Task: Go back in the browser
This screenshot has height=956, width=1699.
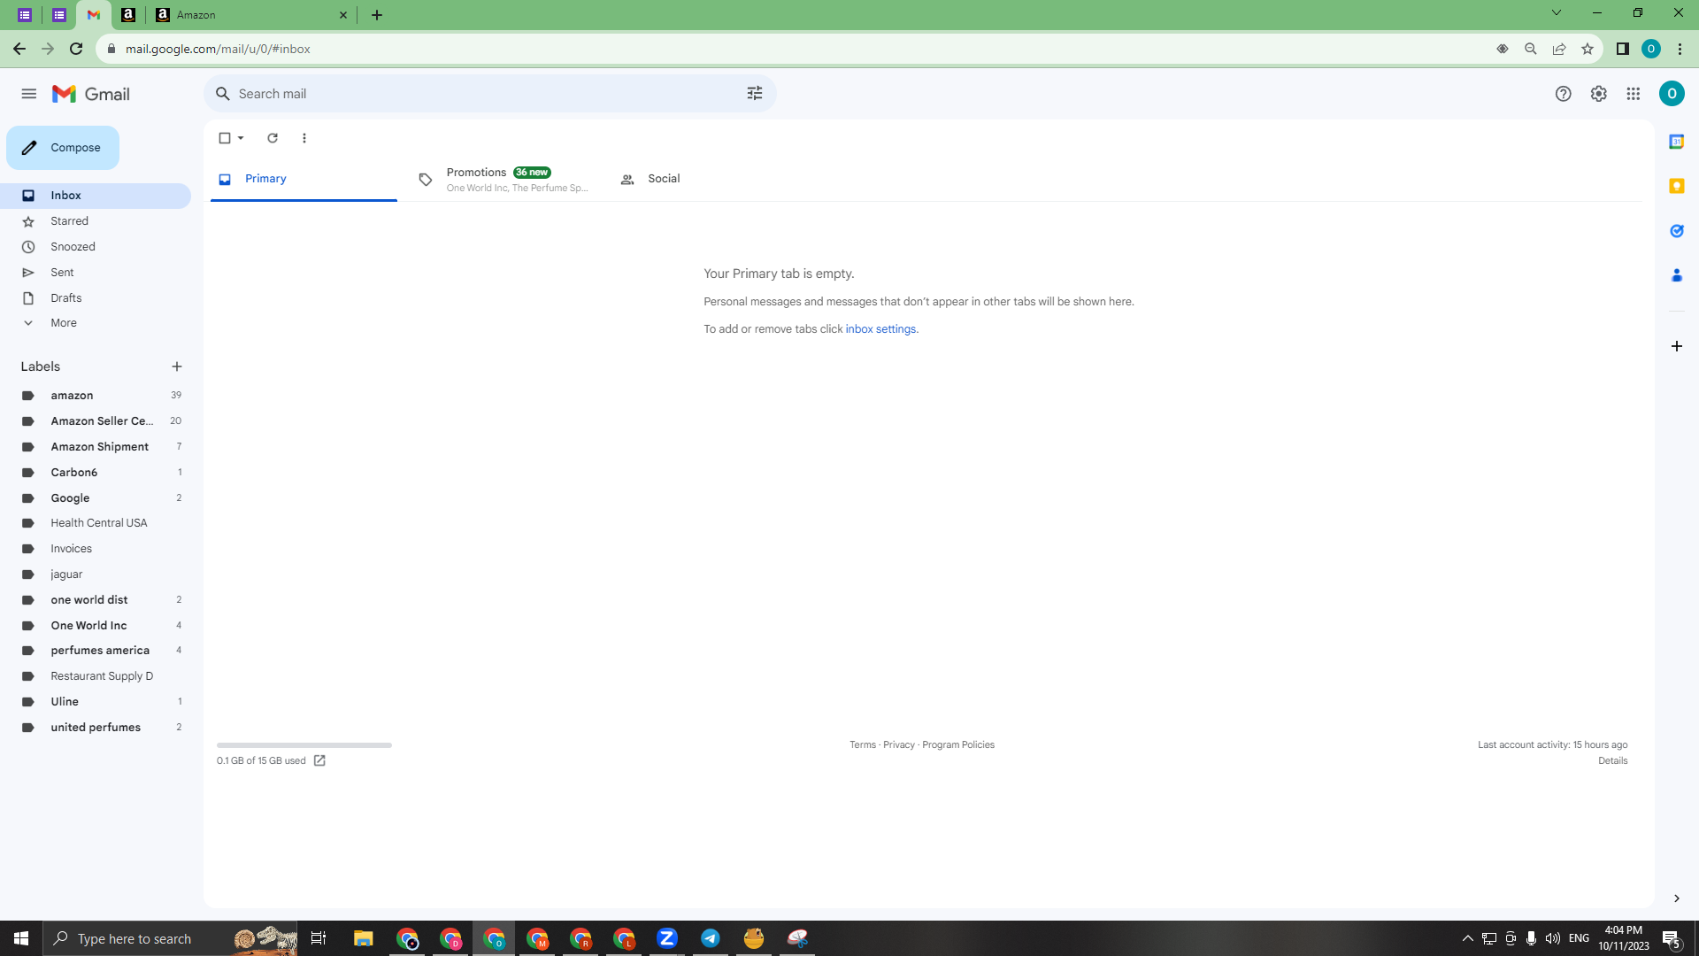Action: click(19, 49)
